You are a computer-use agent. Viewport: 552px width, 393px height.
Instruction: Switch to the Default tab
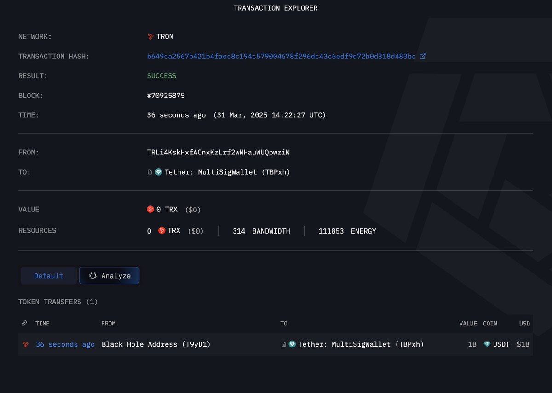[49, 276]
